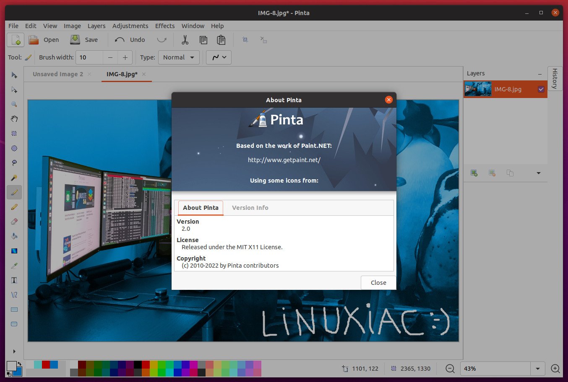The image size is (568, 382).
Task: Select the Eraser tool
Action: (14, 222)
